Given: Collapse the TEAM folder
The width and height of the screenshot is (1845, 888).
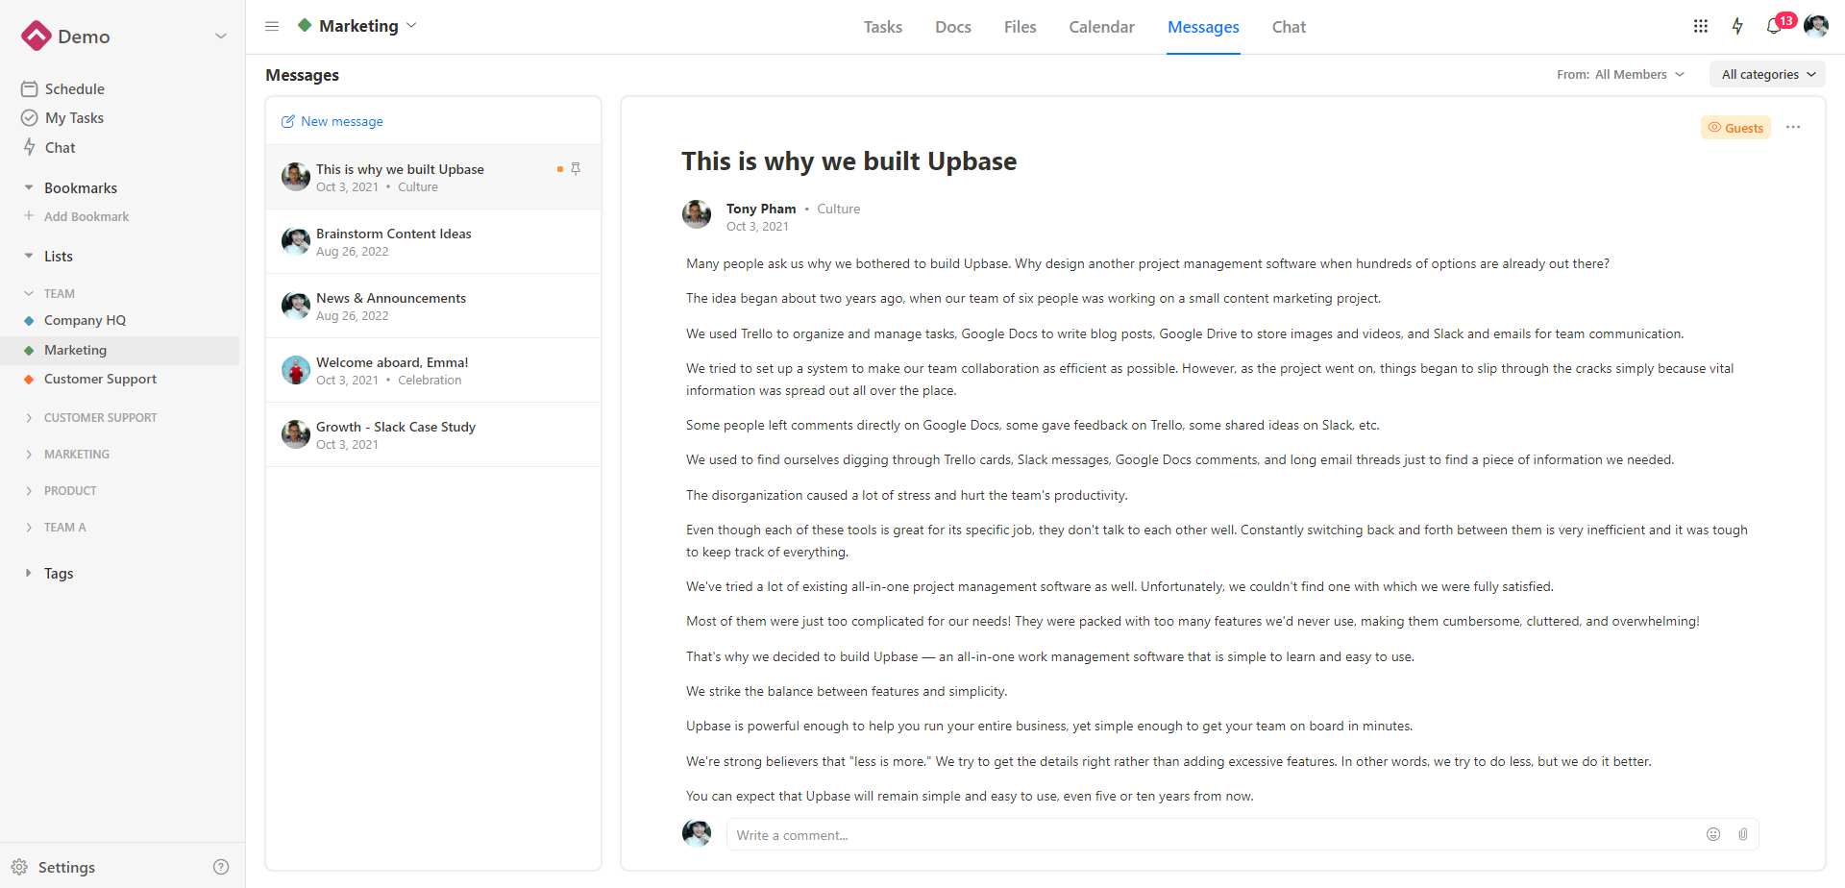Looking at the screenshot, I should [x=29, y=294].
